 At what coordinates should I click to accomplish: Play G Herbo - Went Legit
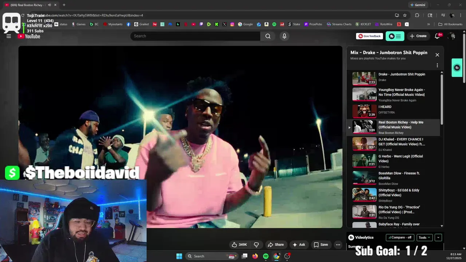pyautogui.click(x=395, y=161)
